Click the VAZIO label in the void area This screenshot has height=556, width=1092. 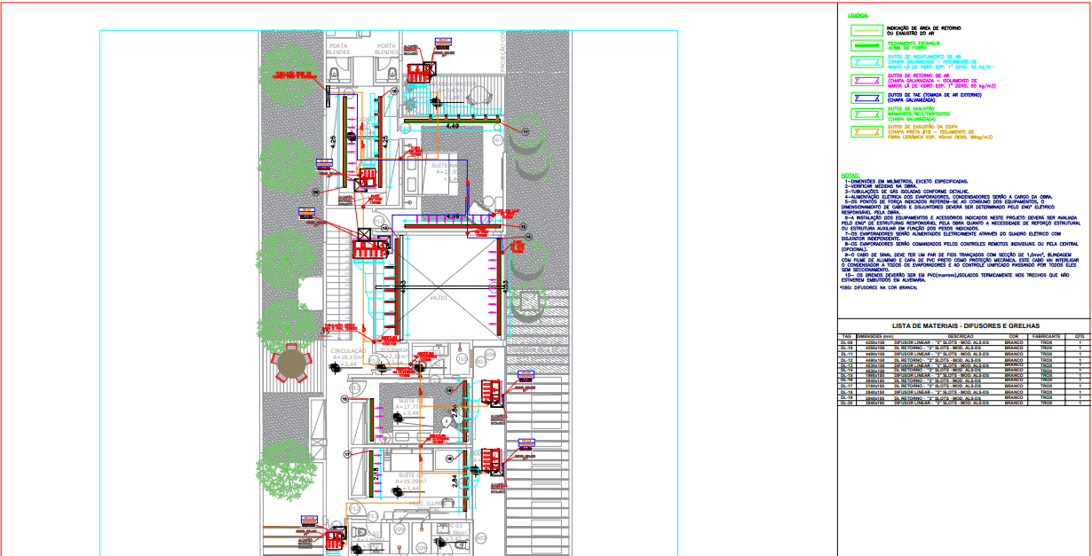coord(438,298)
